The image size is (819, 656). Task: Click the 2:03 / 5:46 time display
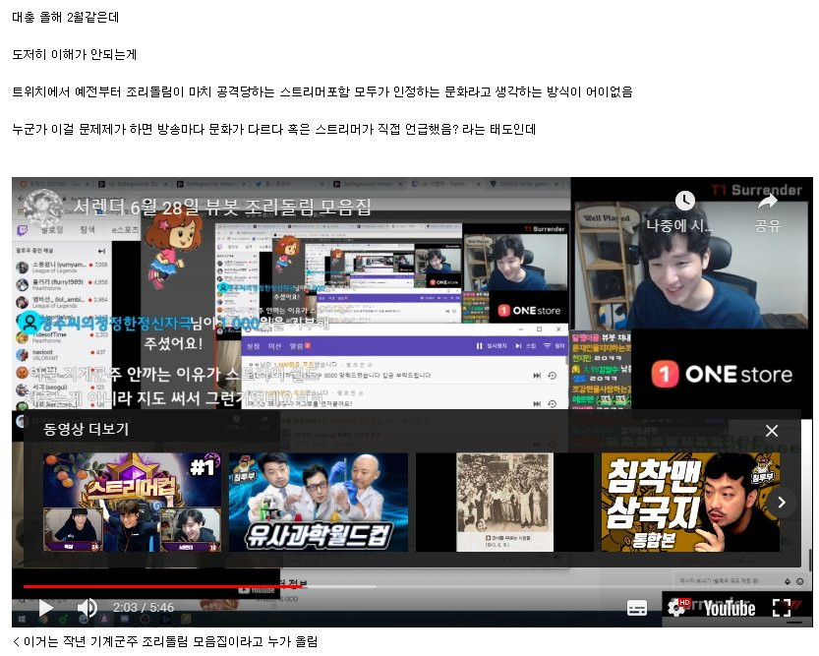(x=145, y=608)
